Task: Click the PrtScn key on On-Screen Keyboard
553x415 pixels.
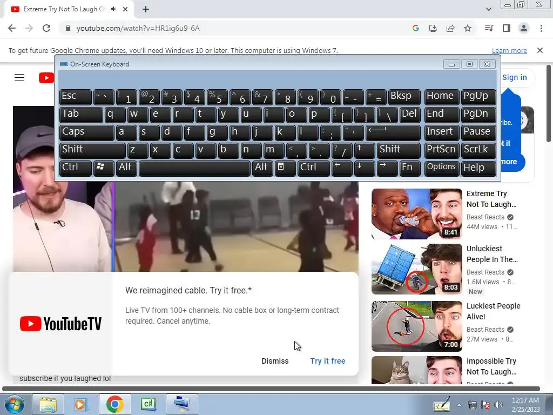Action: [x=442, y=150]
